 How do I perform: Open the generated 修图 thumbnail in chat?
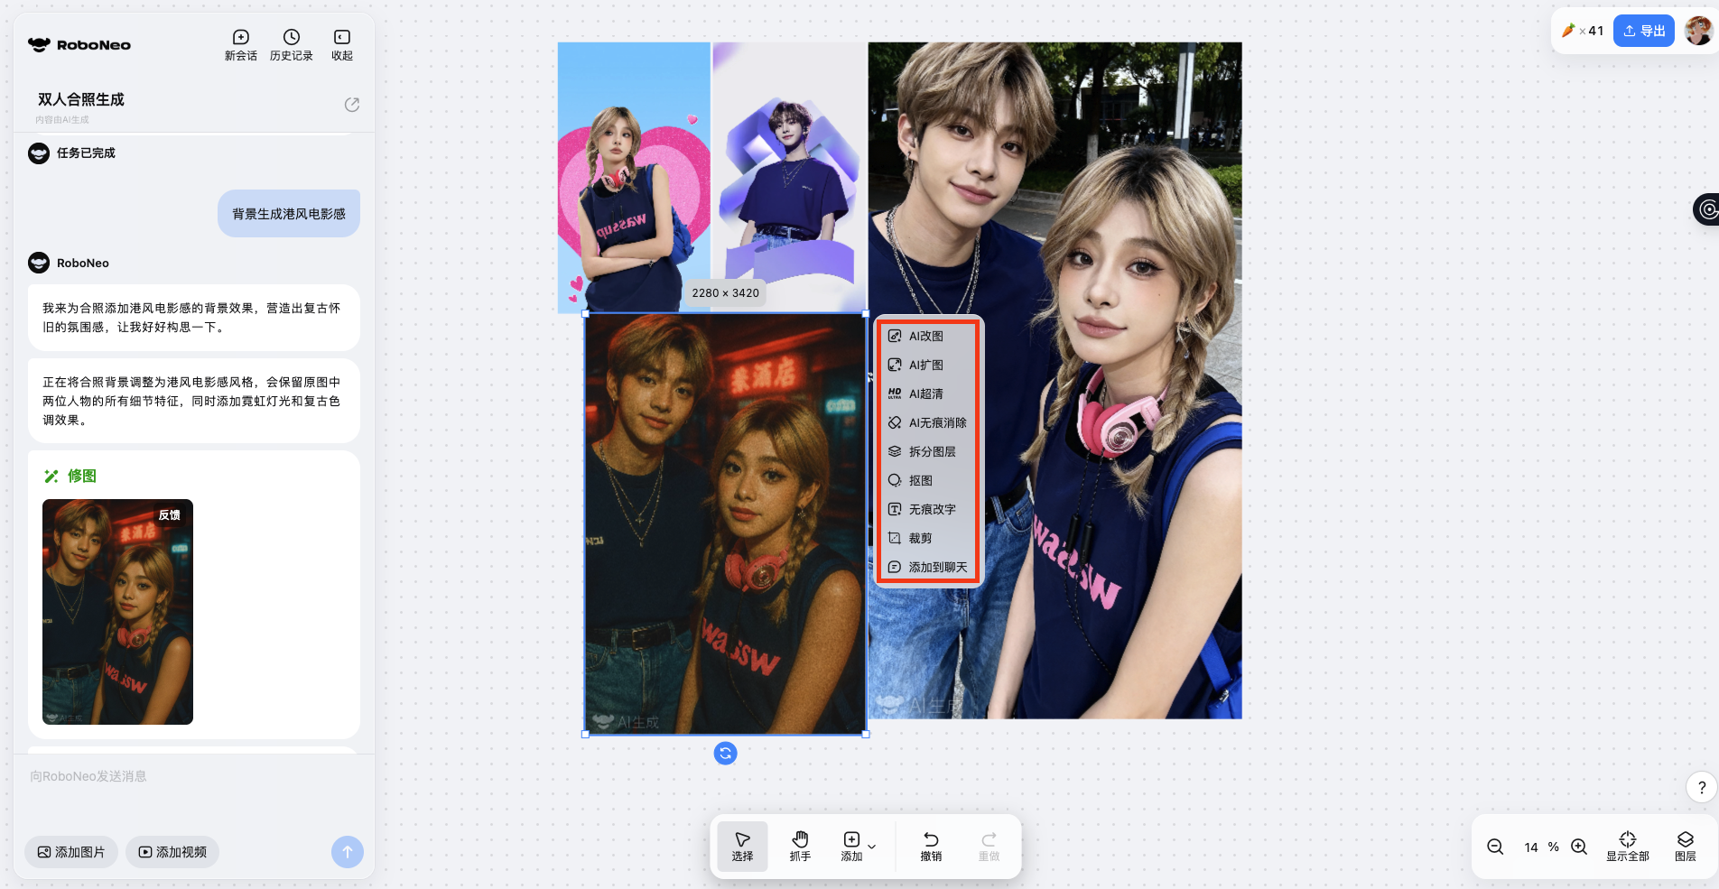click(117, 612)
